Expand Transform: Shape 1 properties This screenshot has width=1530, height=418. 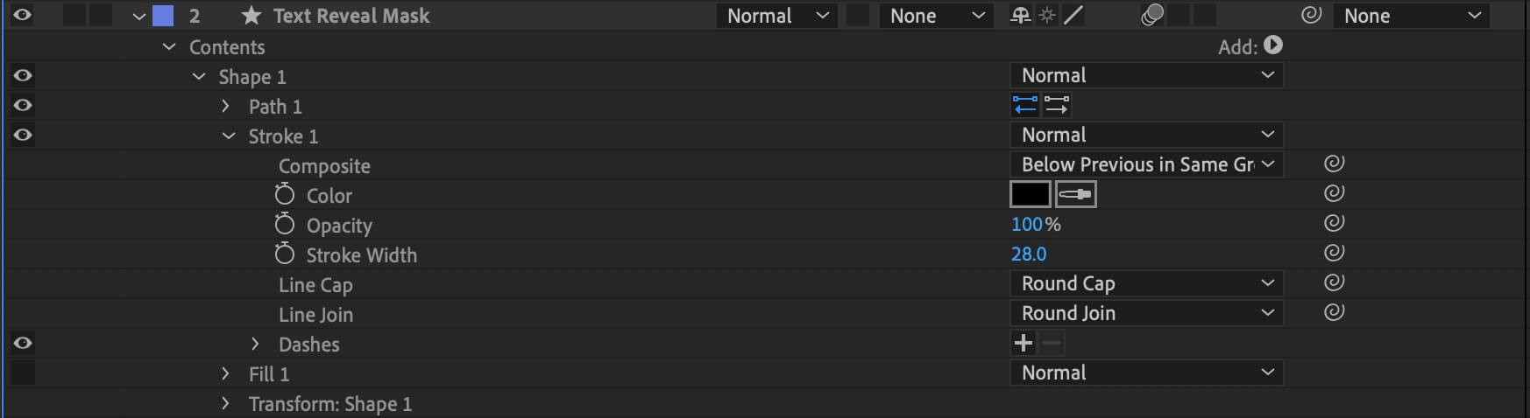[225, 403]
